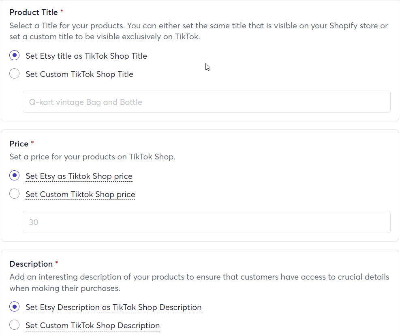Click the custom title field showing 'Q-kart vintage Bag and Bottle'

click(x=207, y=102)
